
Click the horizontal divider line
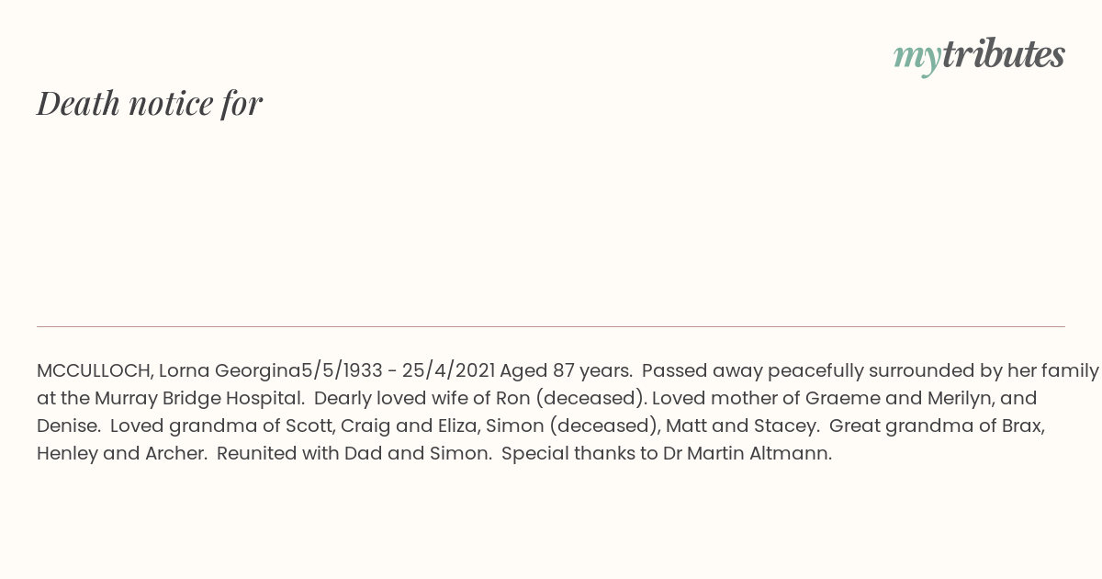click(x=551, y=326)
